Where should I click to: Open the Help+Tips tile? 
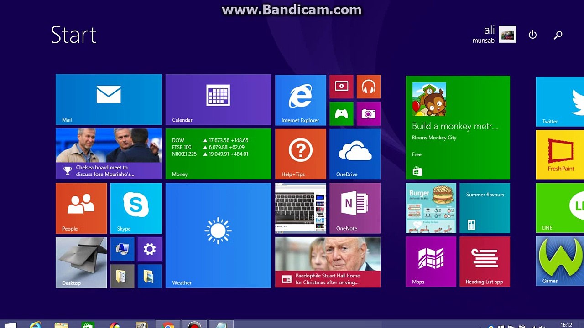coord(301,154)
